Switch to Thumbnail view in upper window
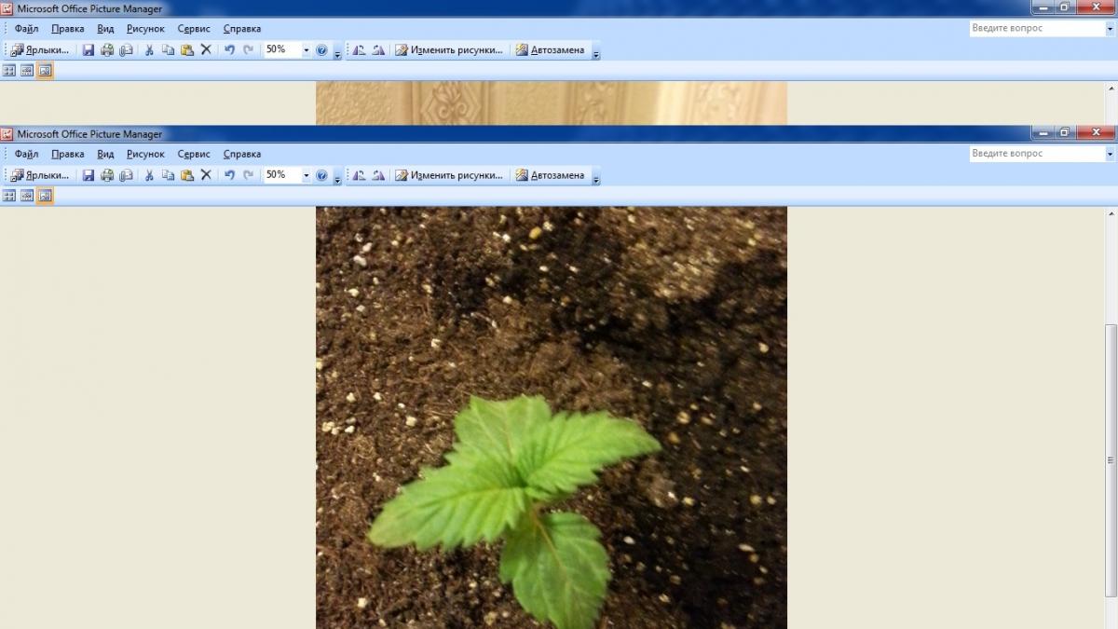The height and width of the screenshot is (629, 1118). (x=9, y=71)
